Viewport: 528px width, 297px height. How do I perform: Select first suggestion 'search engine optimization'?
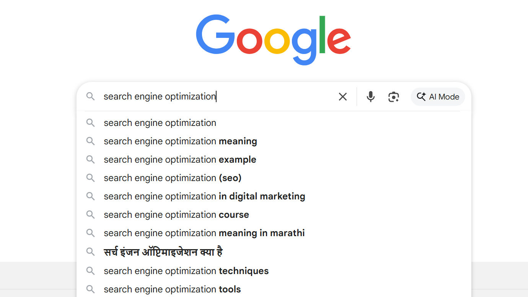click(x=160, y=123)
